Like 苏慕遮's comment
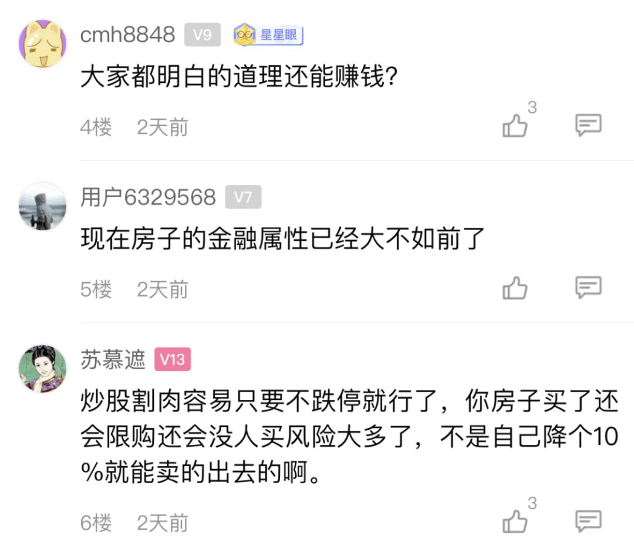Screen dimensions: 634x556 515,521
